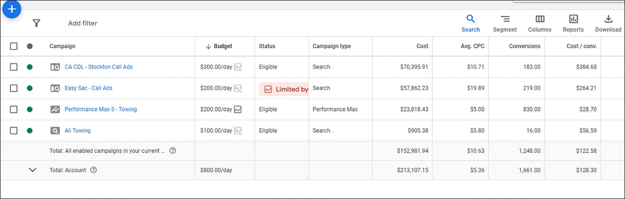Tick the select-all campaigns checkbox
This screenshot has height=199, width=625.
click(x=14, y=46)
